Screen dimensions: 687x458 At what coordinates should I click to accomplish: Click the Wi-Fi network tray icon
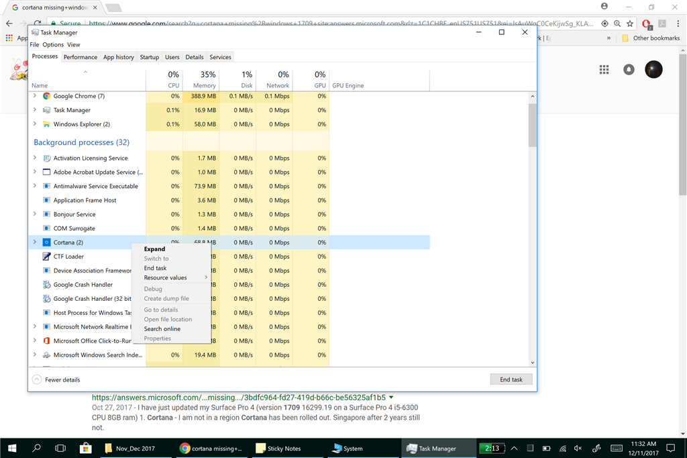coord(563,449)
